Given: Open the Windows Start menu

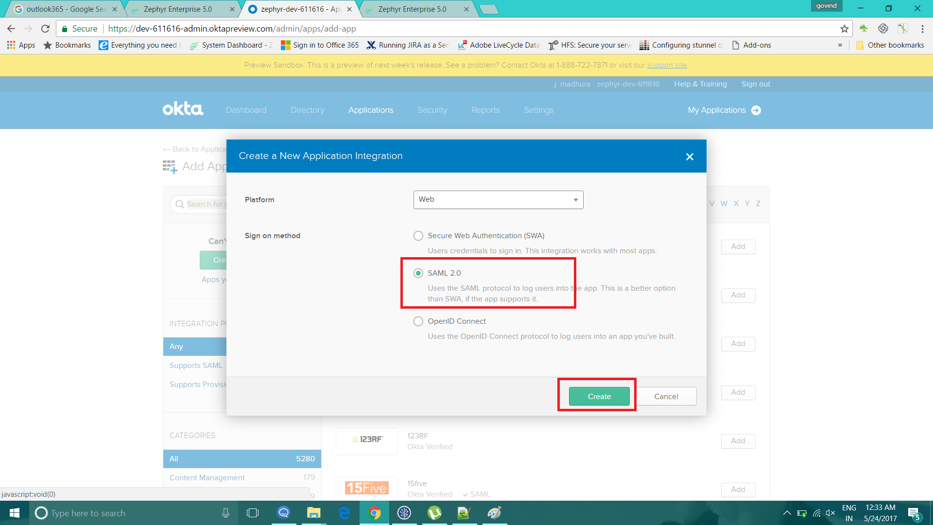Looking at the screenshot, I should [14, 513].
